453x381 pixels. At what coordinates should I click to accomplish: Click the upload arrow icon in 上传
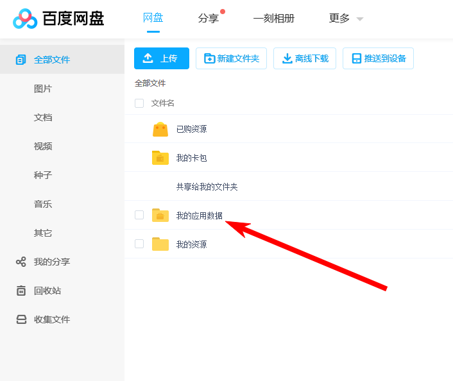tap(148, 58)
